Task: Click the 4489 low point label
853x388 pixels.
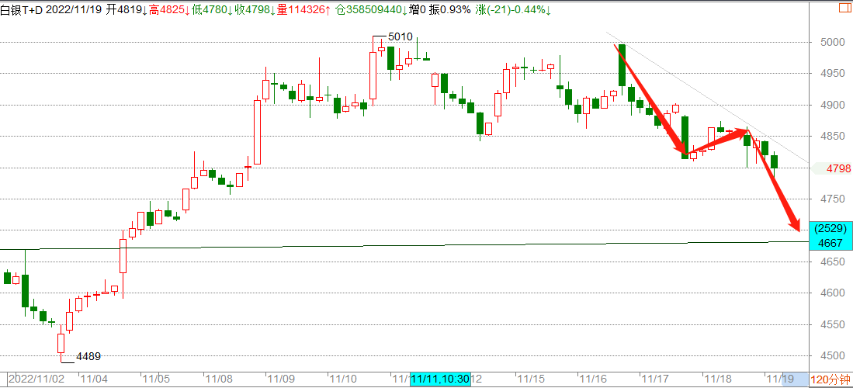Action: point(88,357)
